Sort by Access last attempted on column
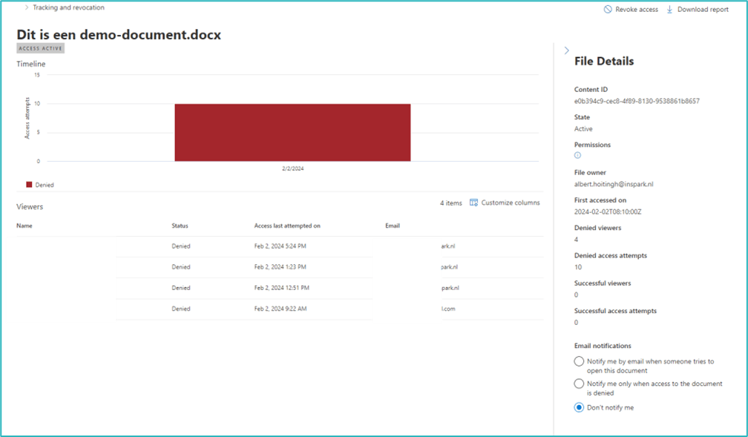The width and height of the screenshot is (748, 437). pos(287,226)
